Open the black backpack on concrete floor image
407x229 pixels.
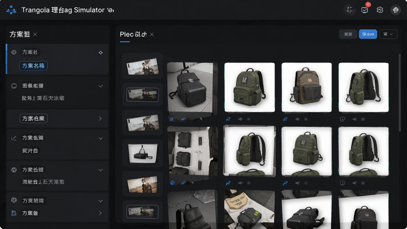(x=192, y=89)
